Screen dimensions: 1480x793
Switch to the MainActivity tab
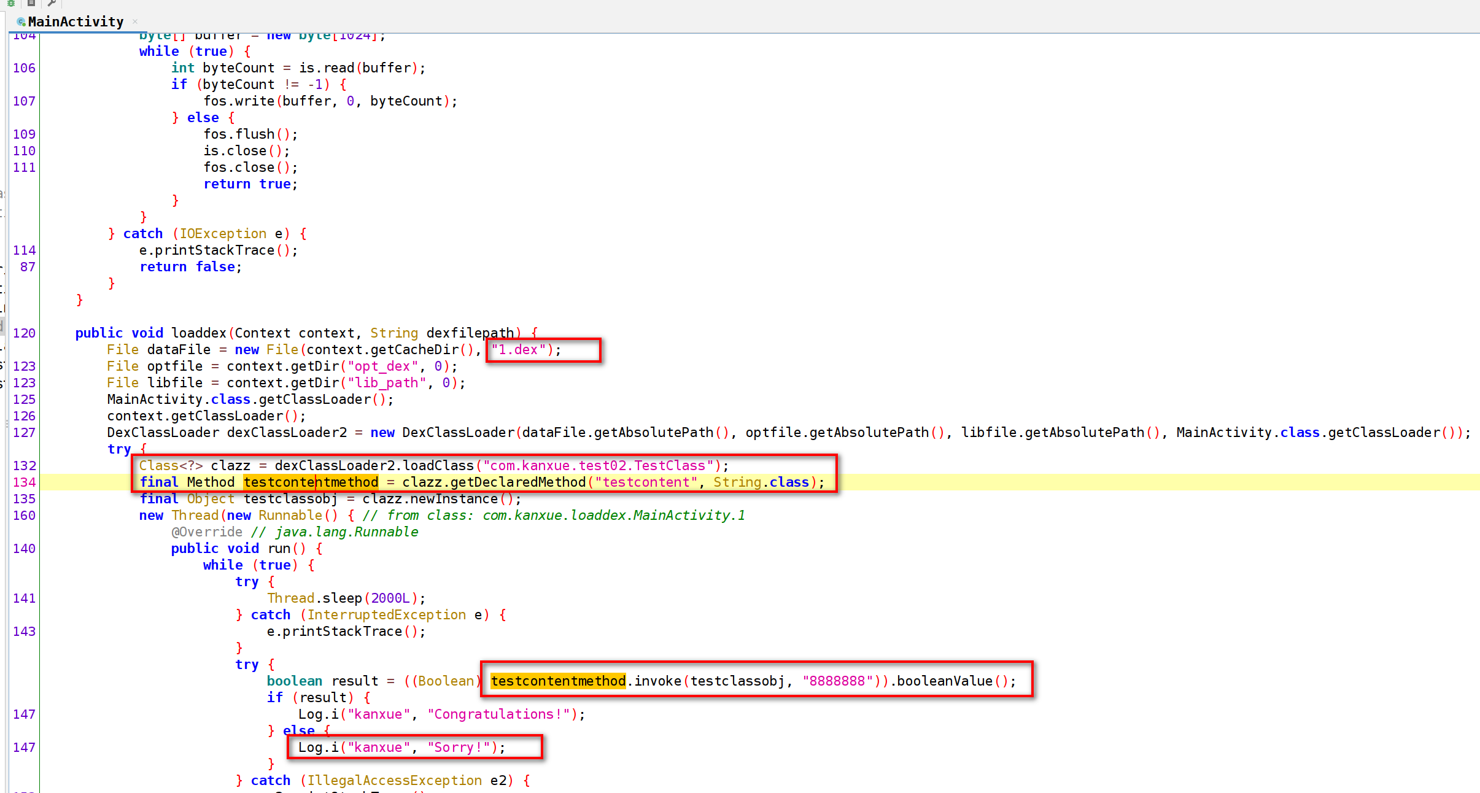76,22
